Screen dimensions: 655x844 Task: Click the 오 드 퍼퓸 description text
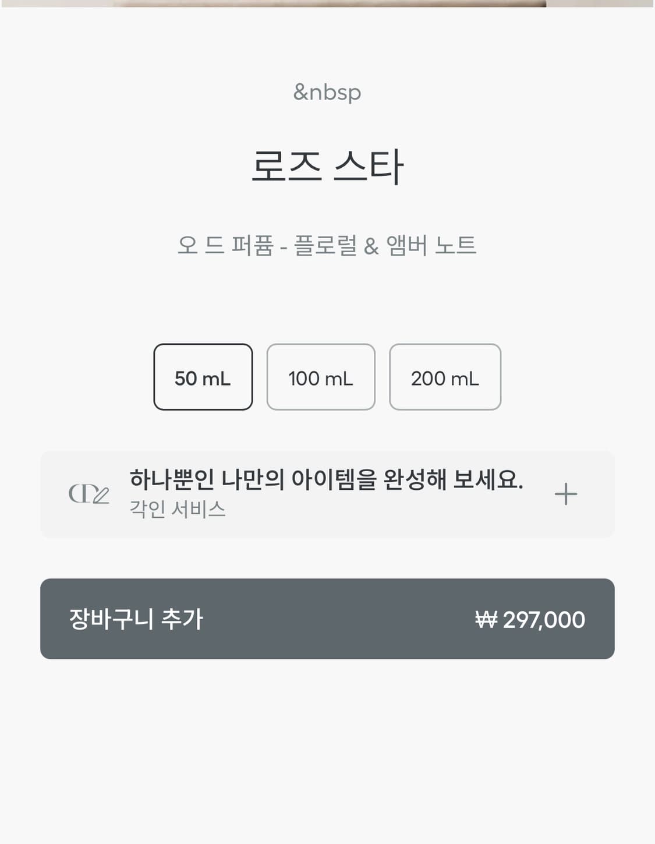pyautogui.click(x=225, y=246)
